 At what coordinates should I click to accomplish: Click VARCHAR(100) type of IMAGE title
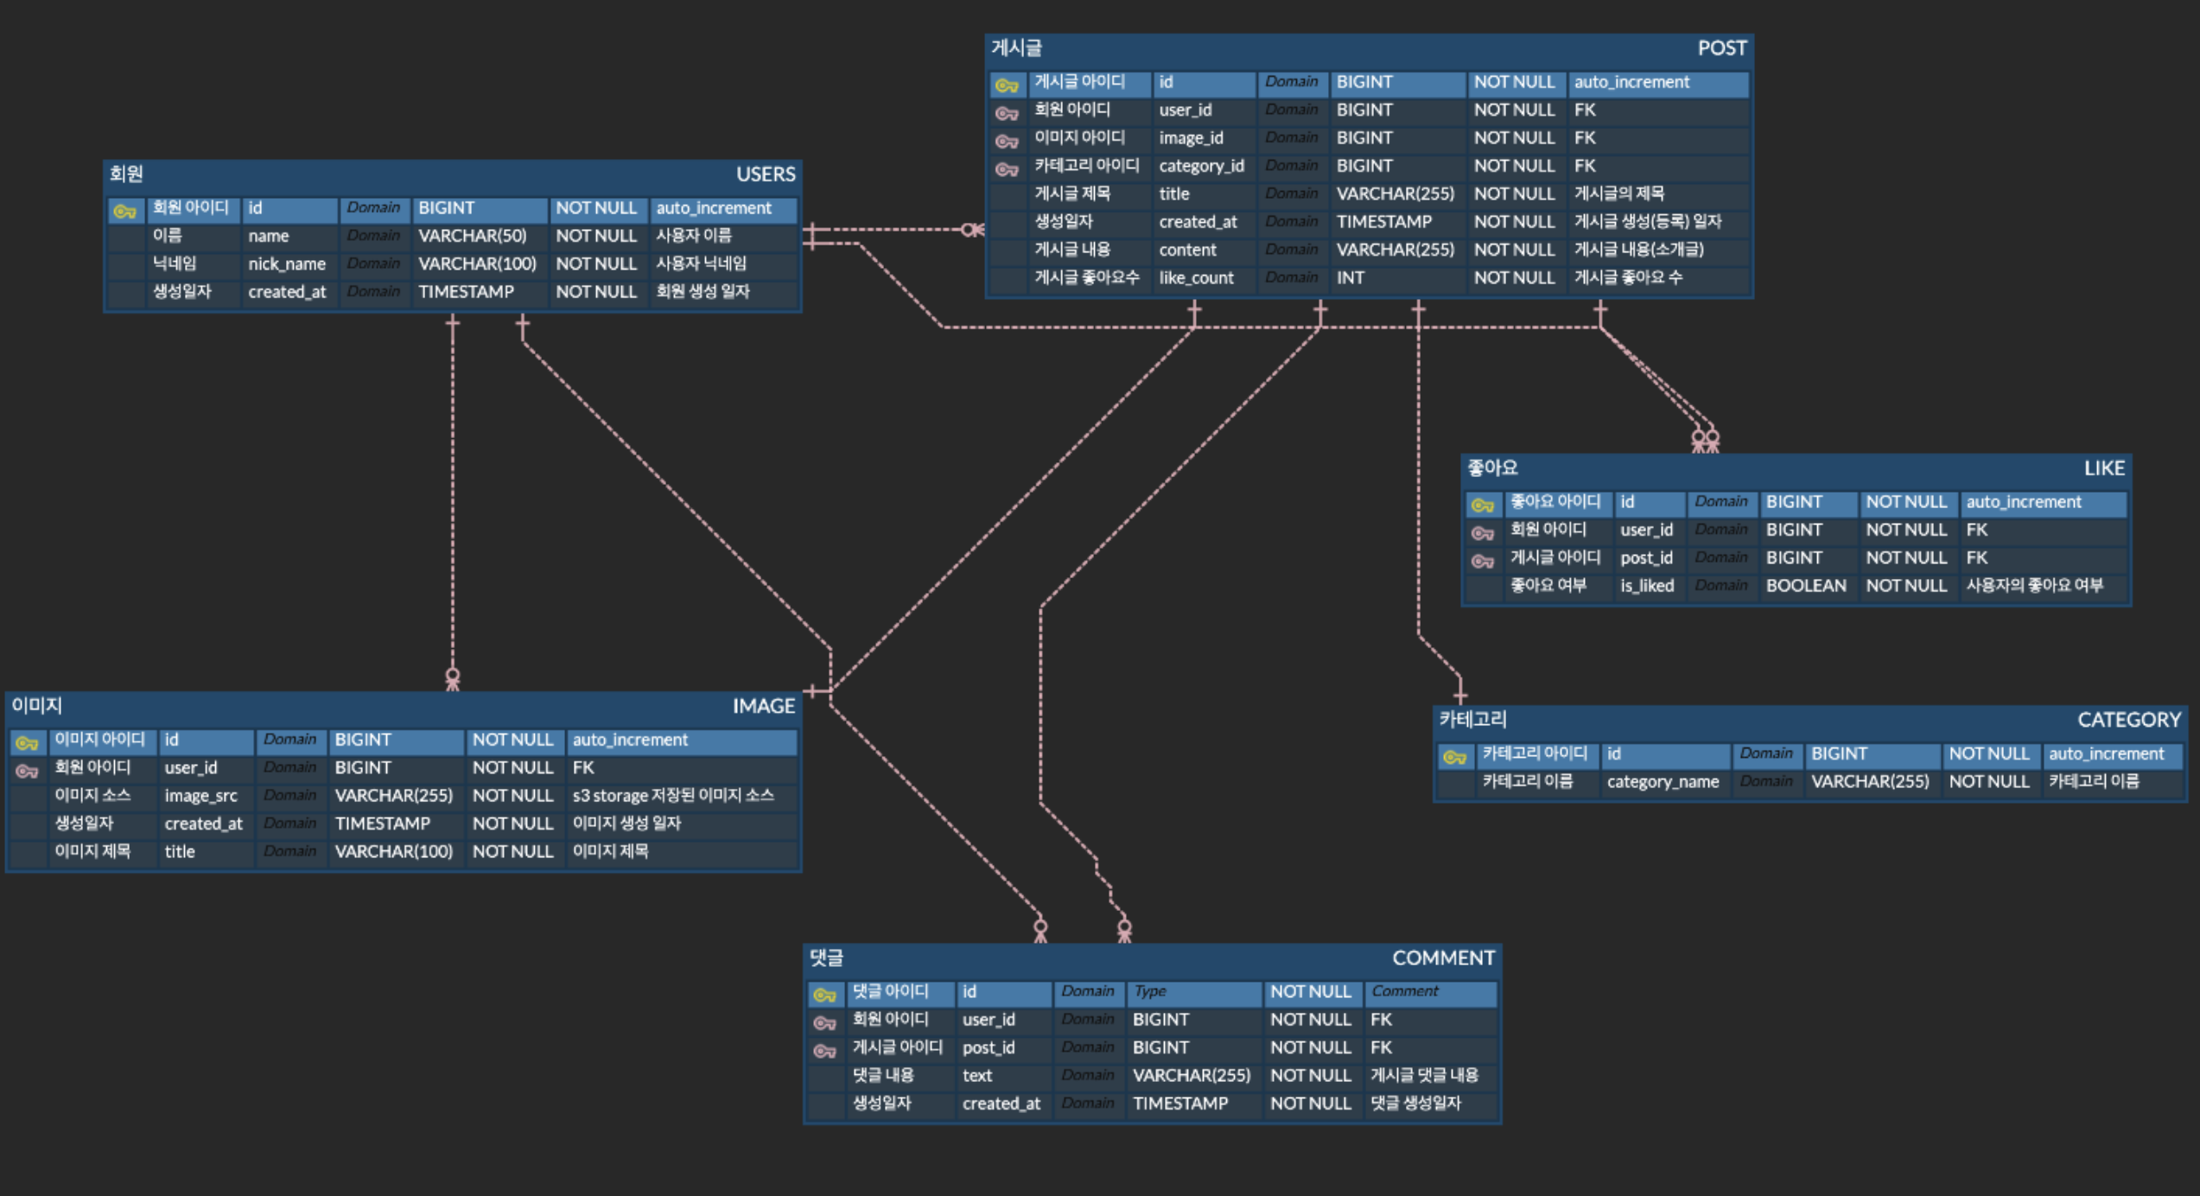pos(393,851)
